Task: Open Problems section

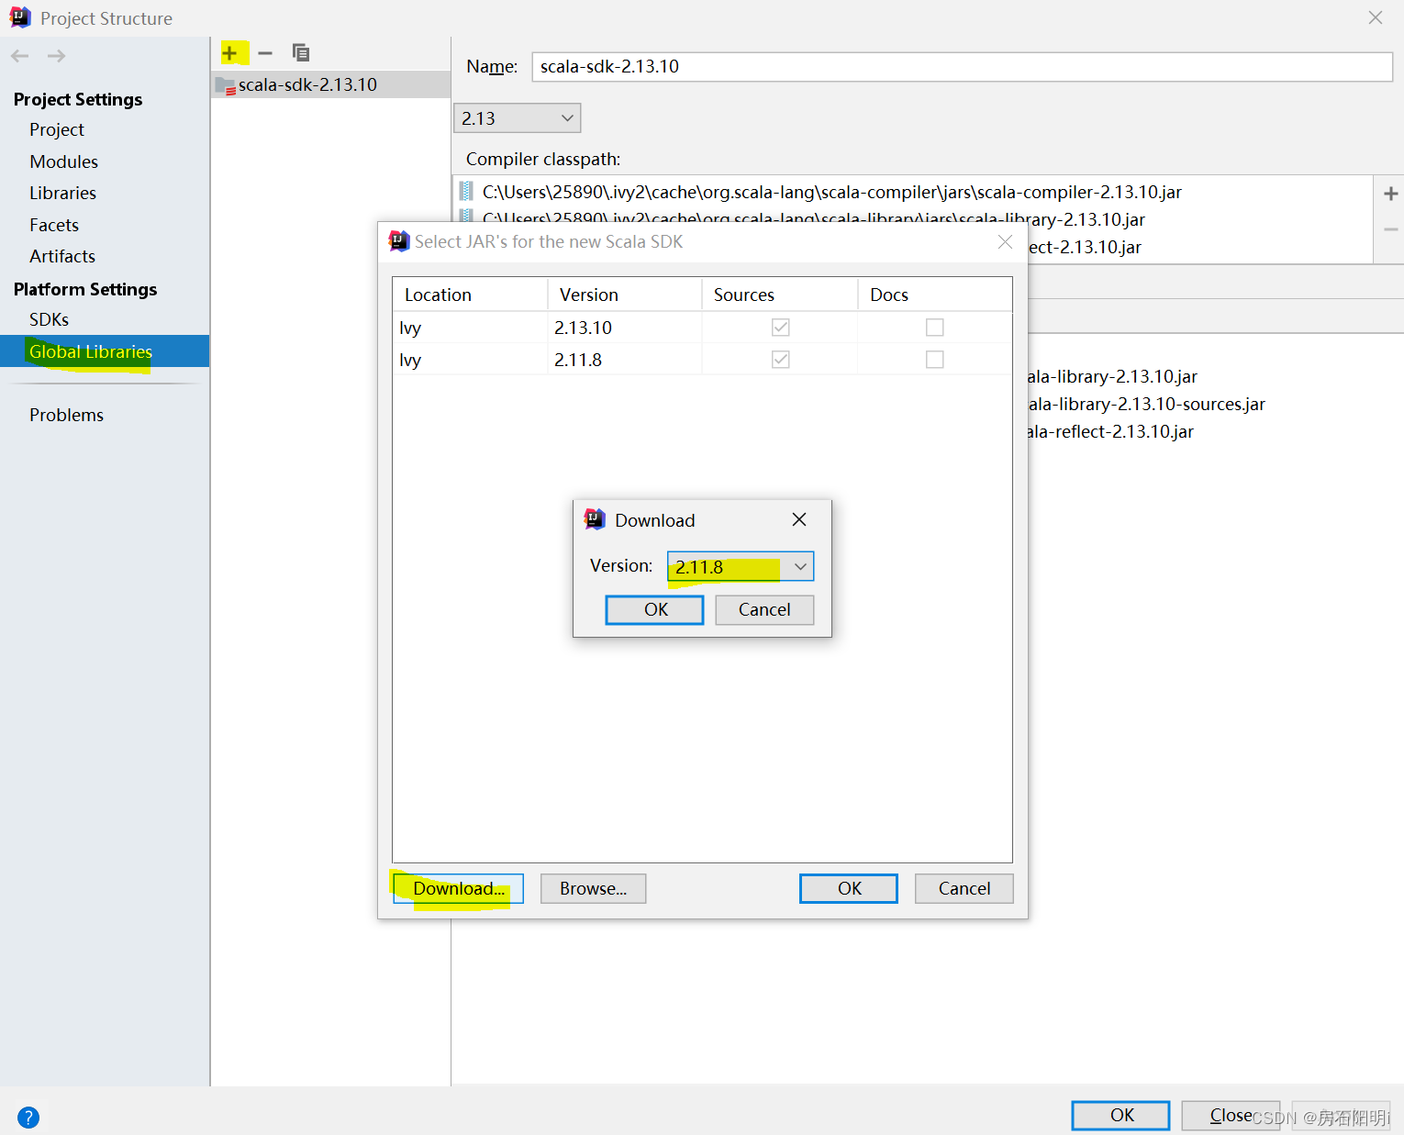Action: coord(66,415)
